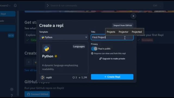Click the small Python icon in Template field
The height and width of the screenshot is (98, 174).
click(x=43, y=37)
